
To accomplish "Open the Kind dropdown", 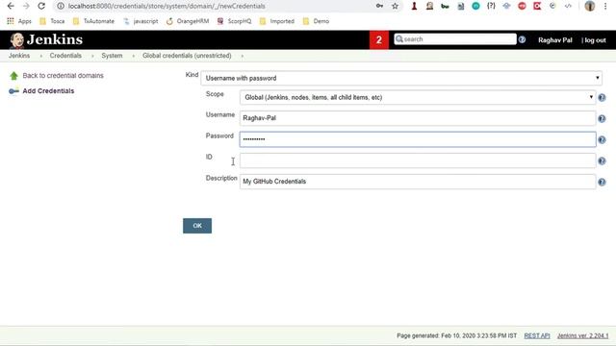I will pyautogui.click(x=401, y=78).
